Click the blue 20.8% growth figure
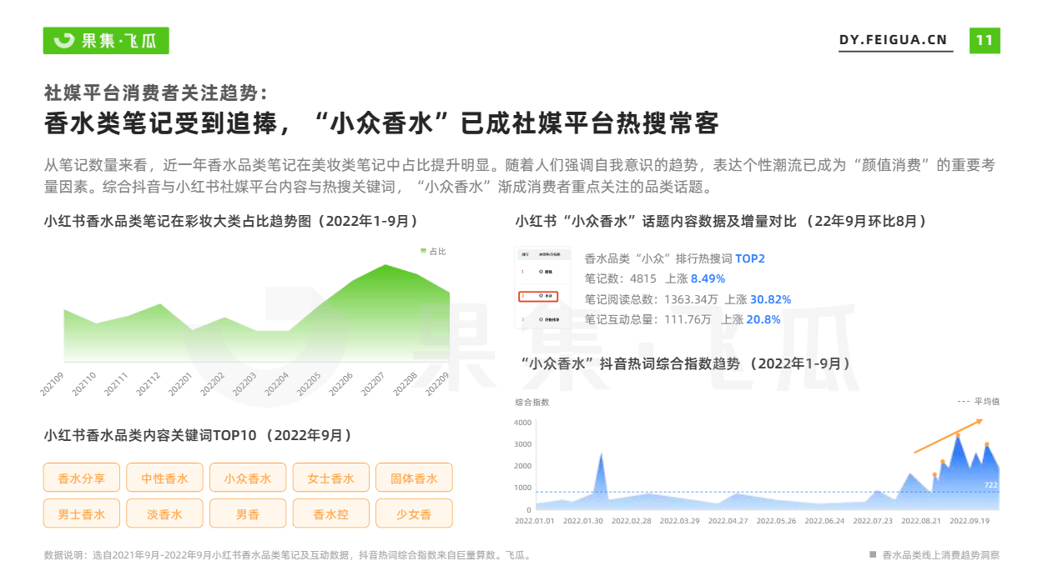1043x586 pixels. tap(763, 319)
